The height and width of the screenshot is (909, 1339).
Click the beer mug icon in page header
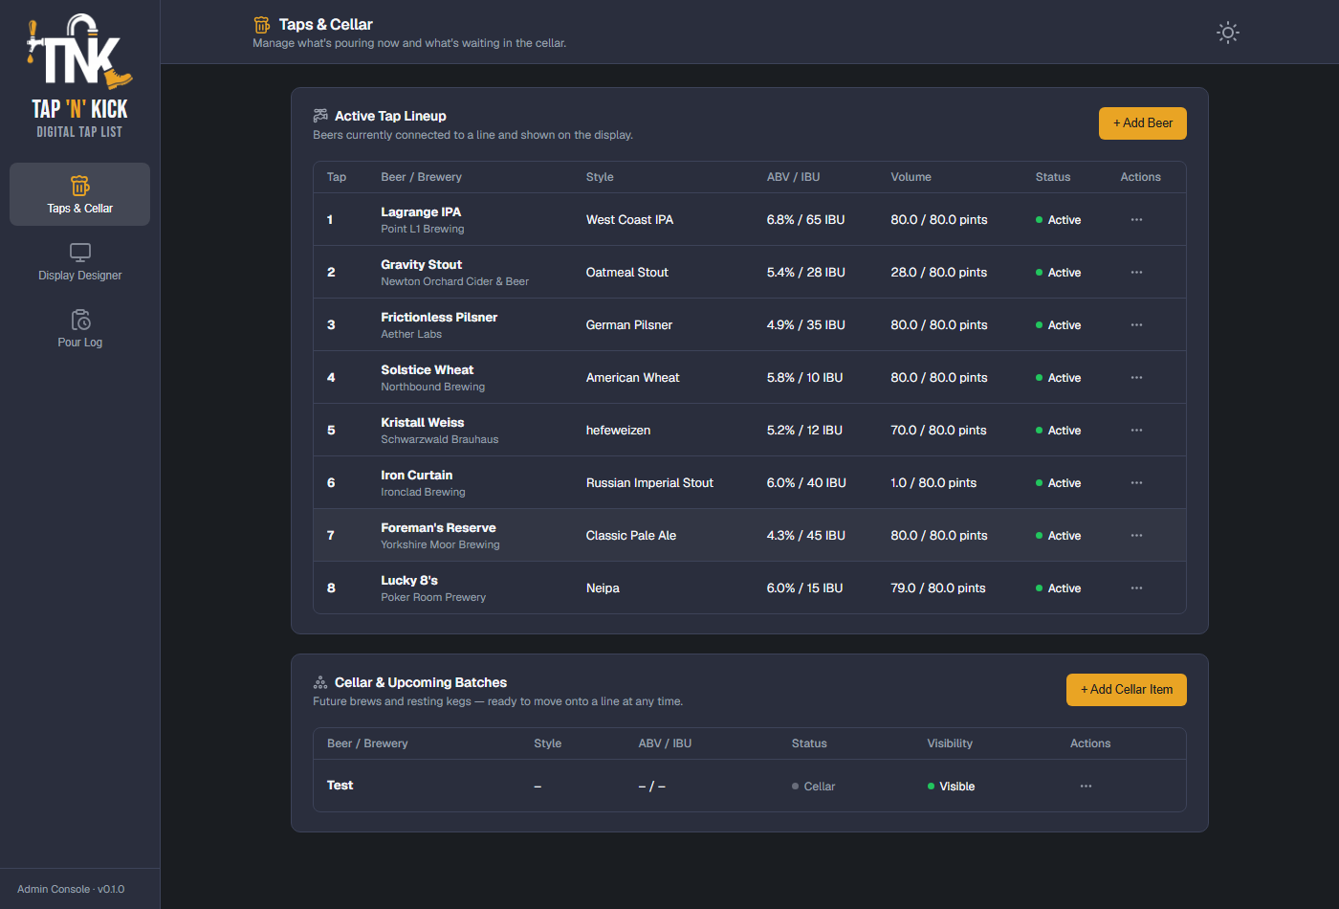(262, 25)
